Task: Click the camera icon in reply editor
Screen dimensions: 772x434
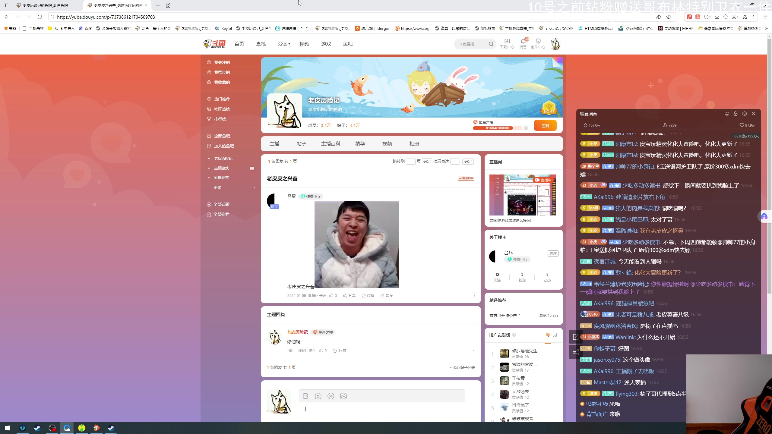Action: [318, 396]
